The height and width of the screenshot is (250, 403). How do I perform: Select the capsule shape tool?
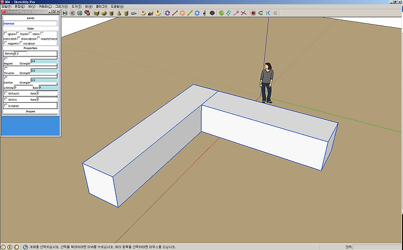point(126,13)
